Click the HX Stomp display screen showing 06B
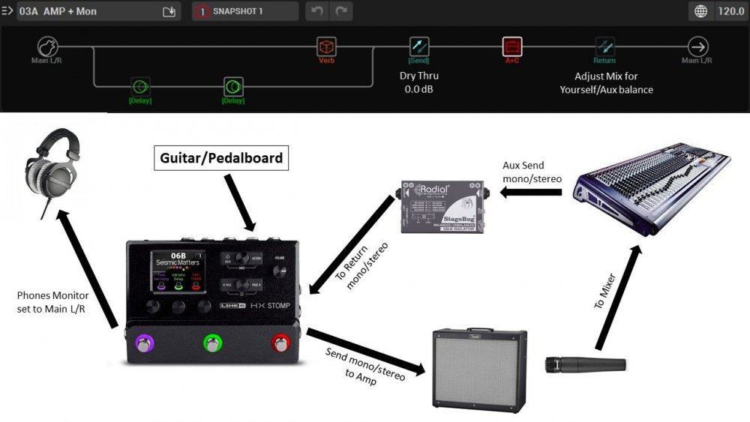Image resolution: width=750 pixels, height=422 pixels. 178,271
